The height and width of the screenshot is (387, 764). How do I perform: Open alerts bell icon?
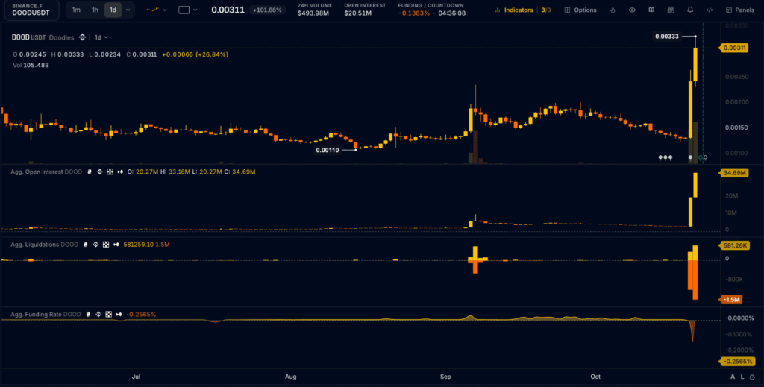click(x=690, y=10)
